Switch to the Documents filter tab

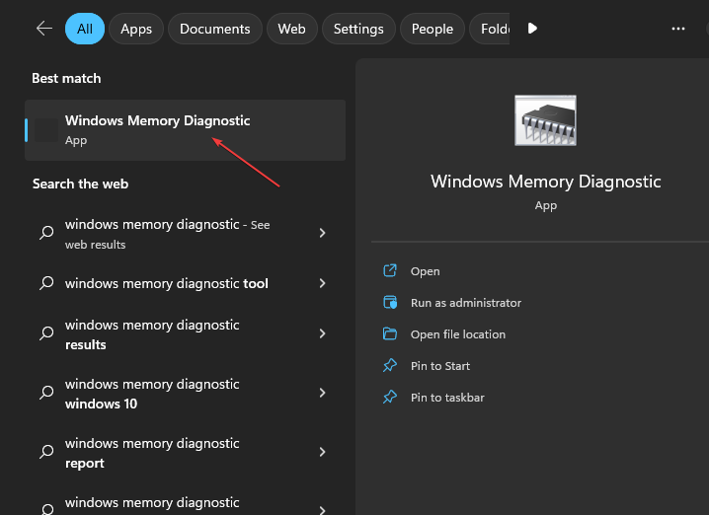pos(215,29)
